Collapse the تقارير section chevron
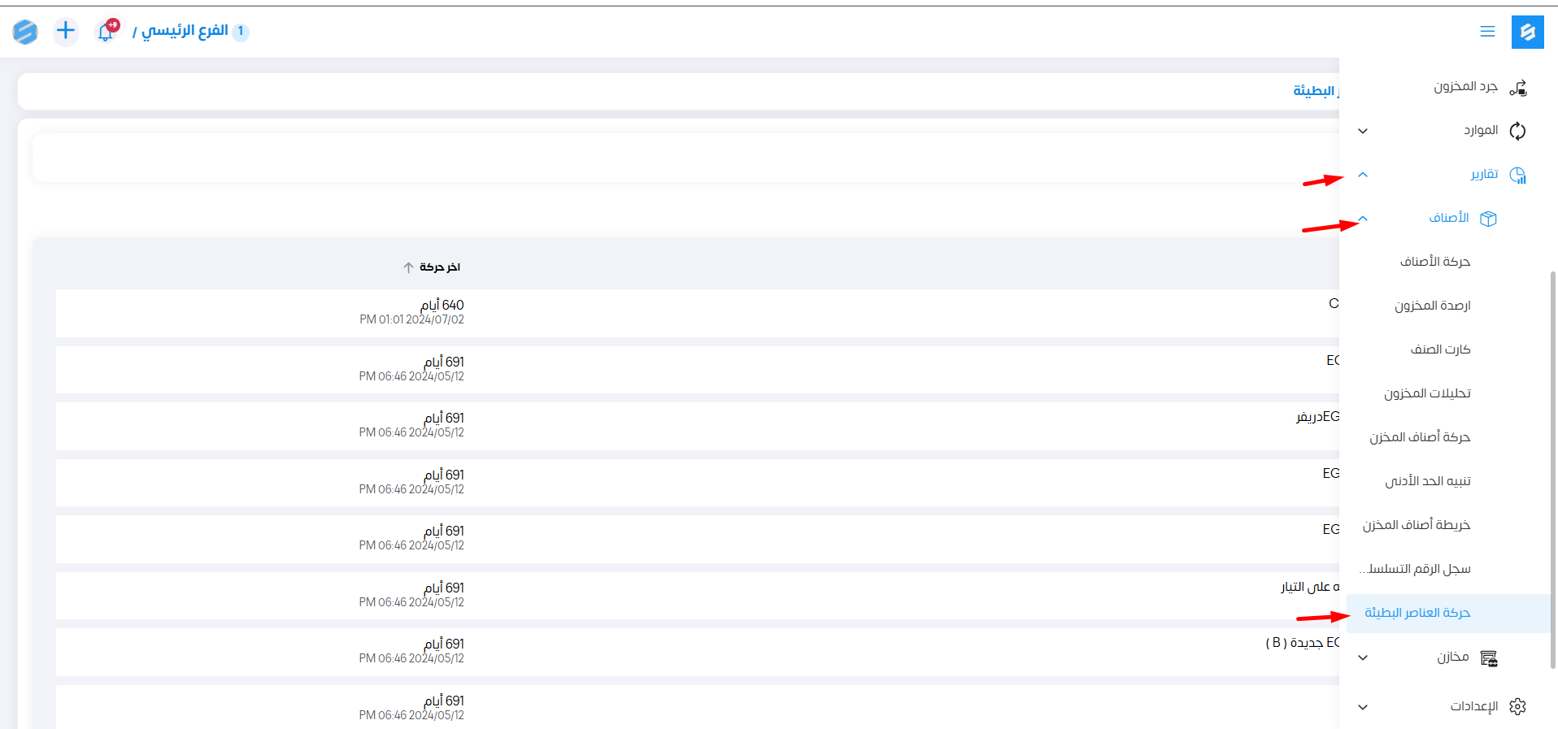1558x729 pixels. 1363,175
